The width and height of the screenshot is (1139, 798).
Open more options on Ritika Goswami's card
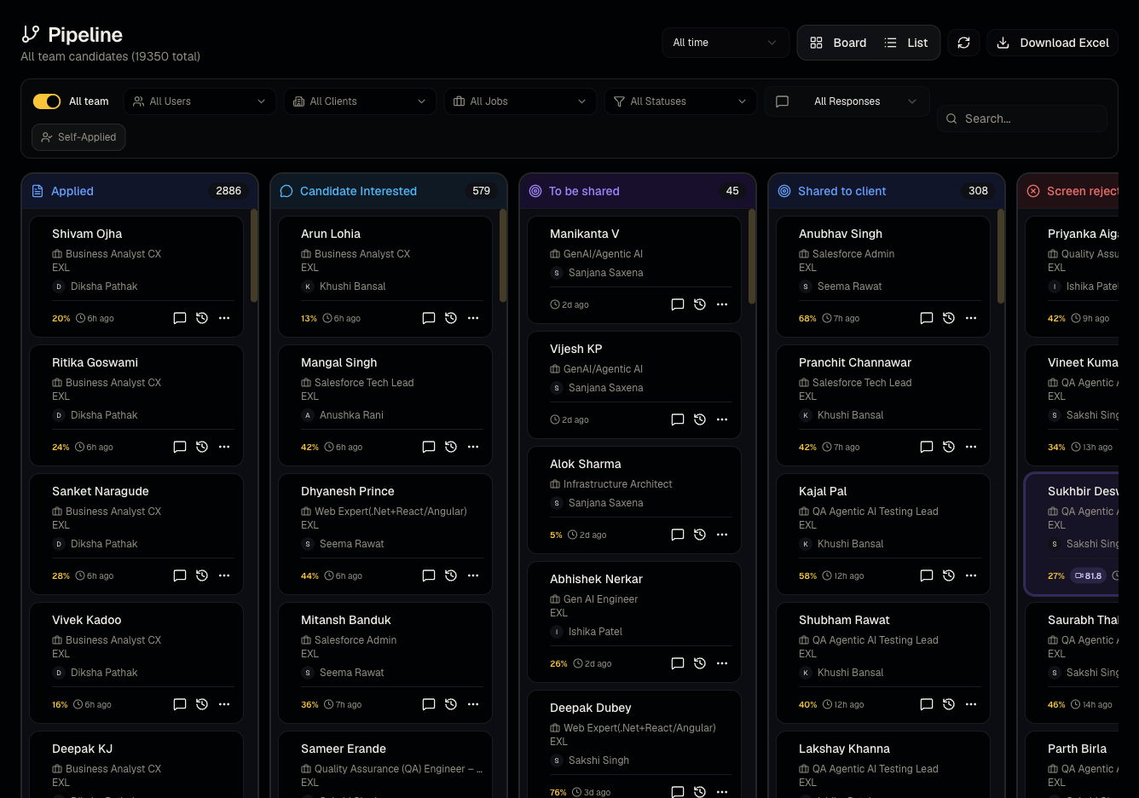[224, 447]
